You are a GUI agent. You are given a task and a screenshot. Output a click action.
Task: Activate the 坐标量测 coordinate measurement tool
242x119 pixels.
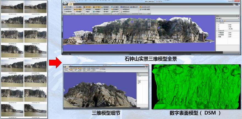115,7
